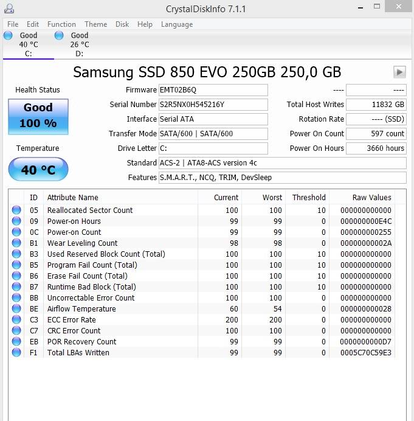
Task: Click the Power On Hours value 3660 hours
Action: pyautogui.click(x=376, y=148)
